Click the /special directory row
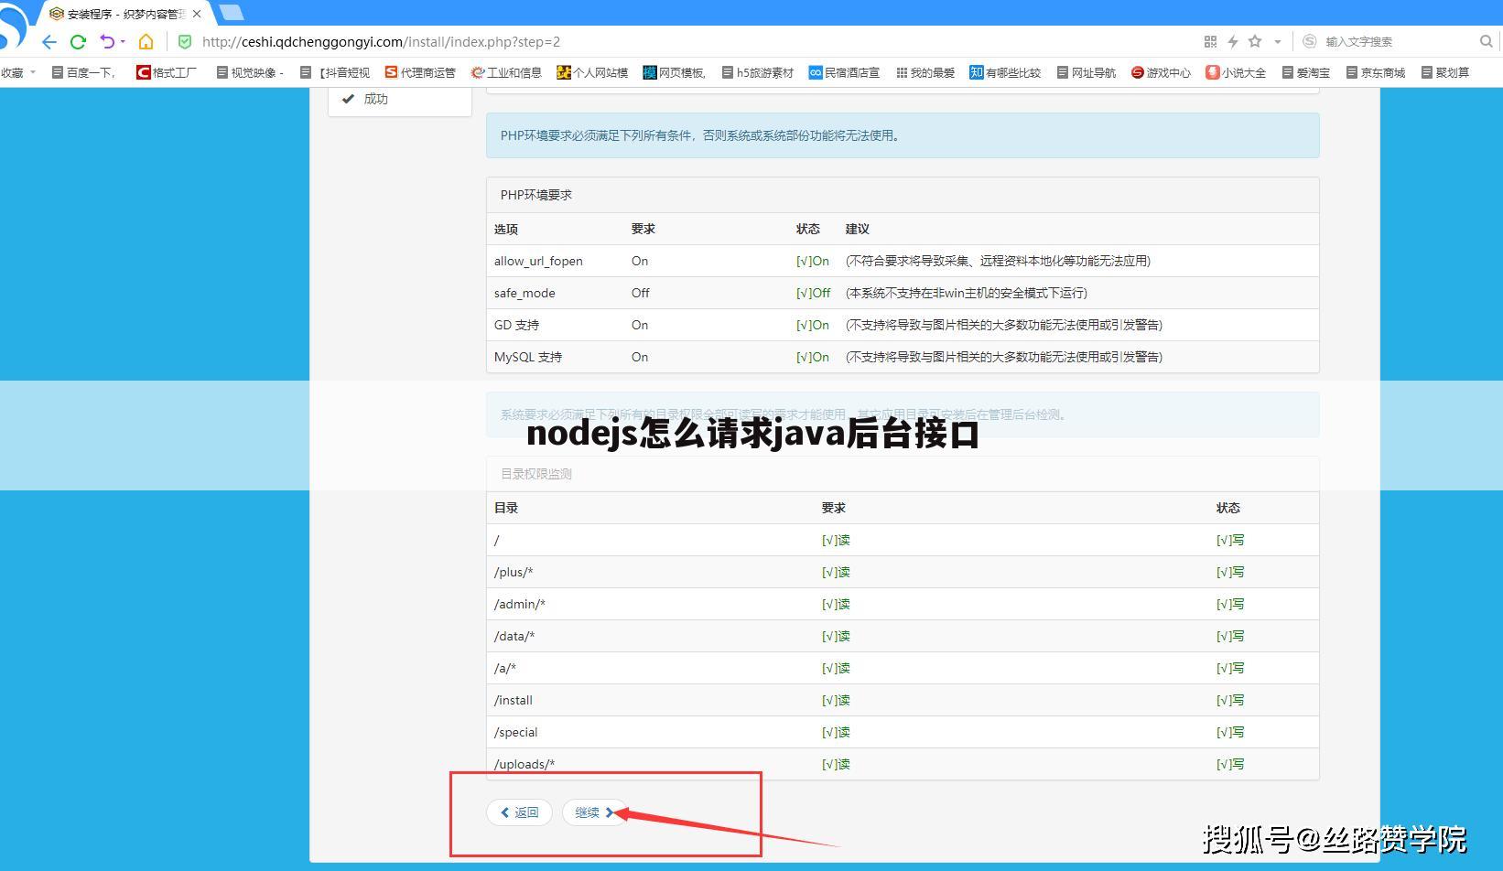 (x=903, y=732)
